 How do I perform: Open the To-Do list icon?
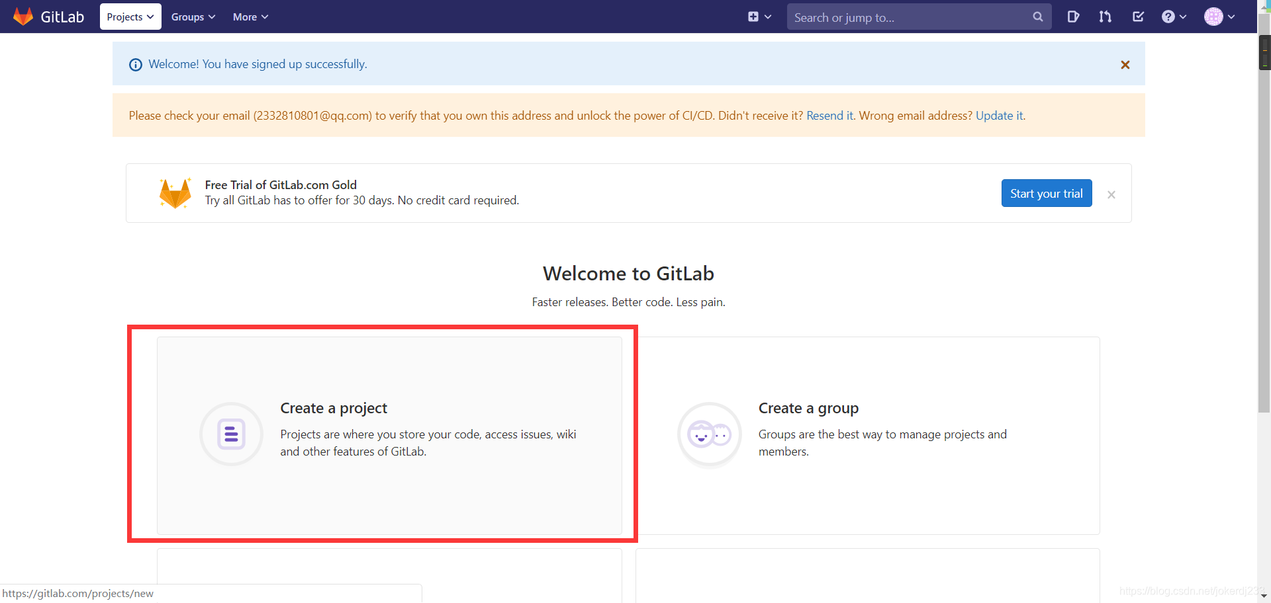1138,17
